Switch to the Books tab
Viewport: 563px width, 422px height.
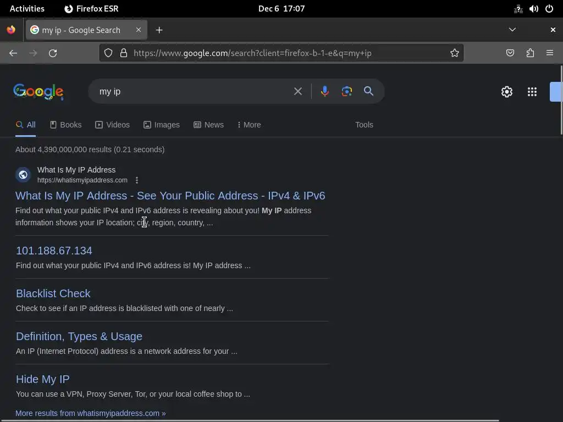click(66, 125)
